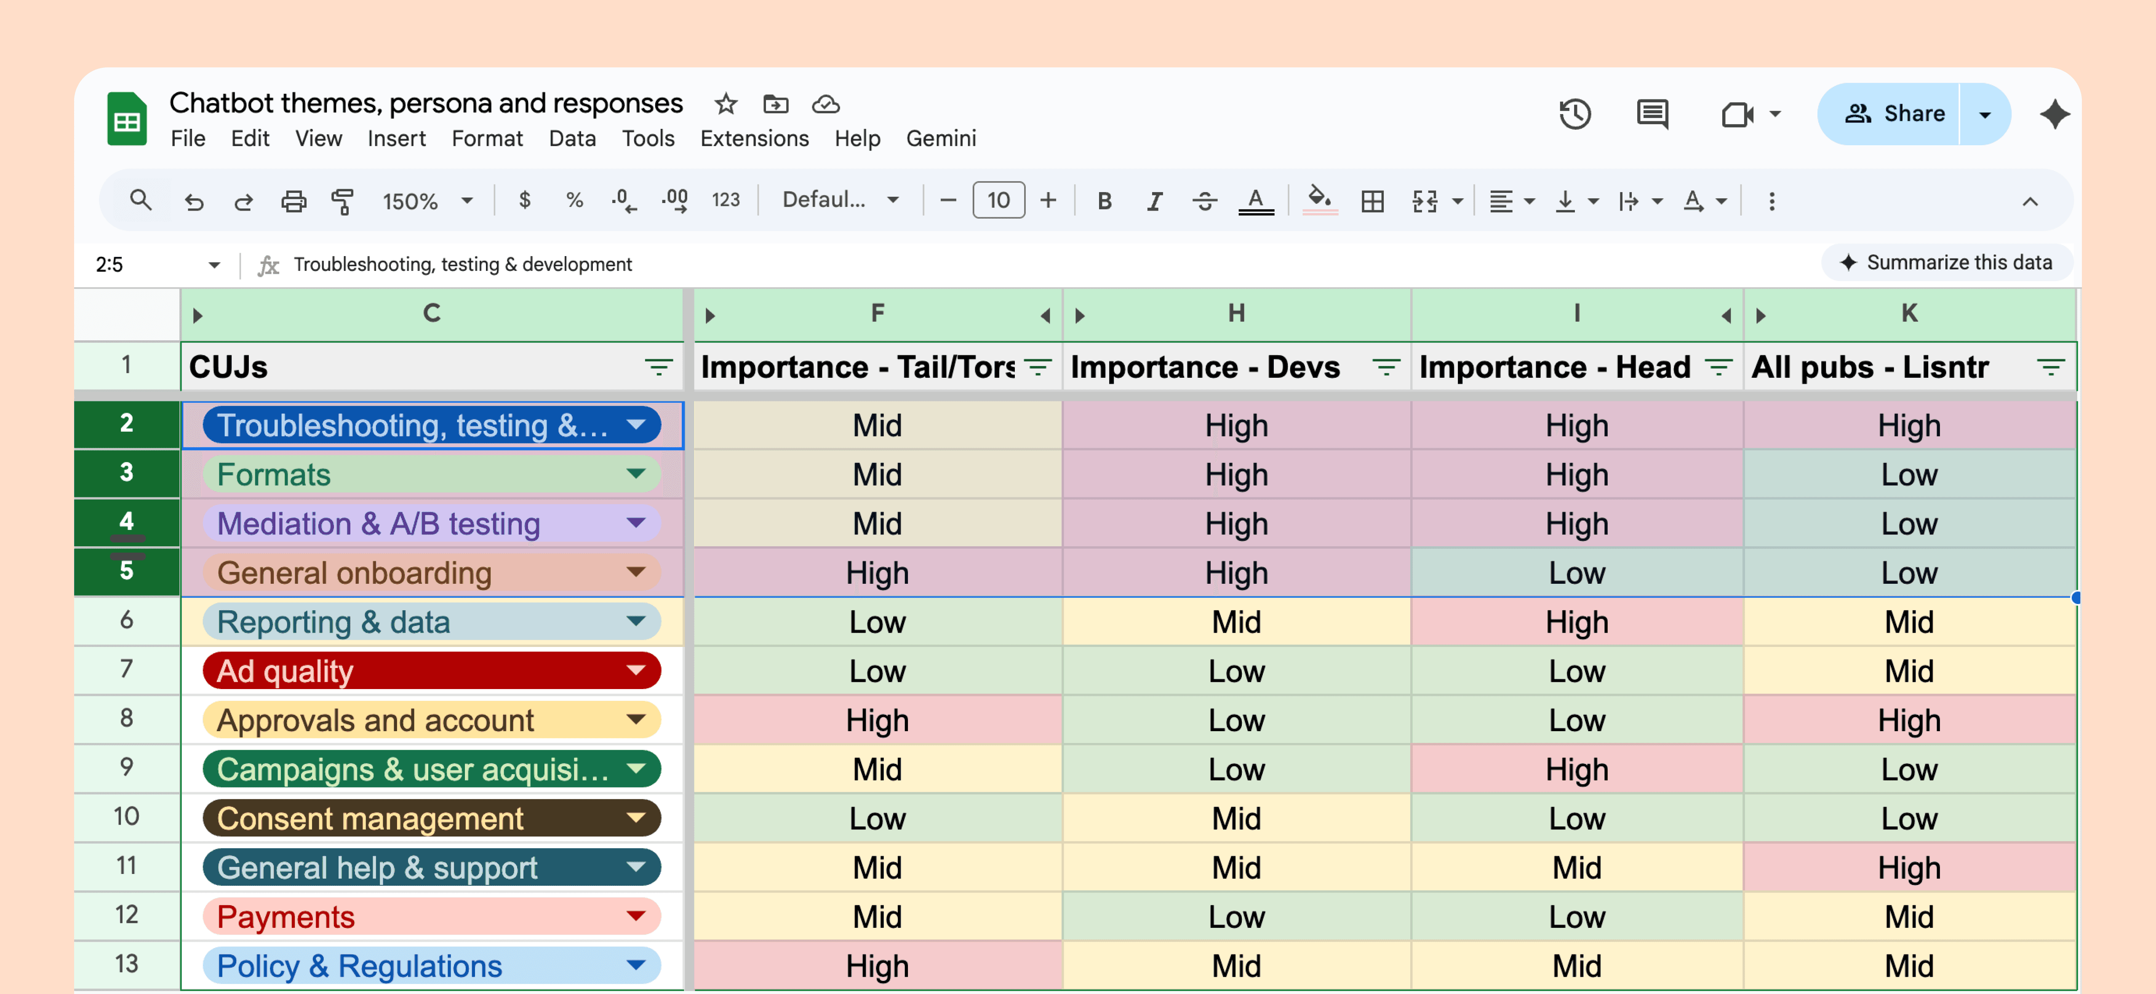Viewport: 2156px width, 994px height.
Task: Toggle strikethrough formatting
Action: click(x=1204, y=201)
